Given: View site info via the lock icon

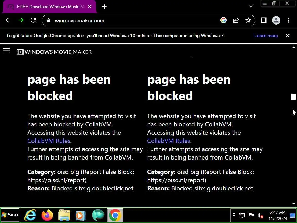Looking at the screenshot, I should (49, 20).
